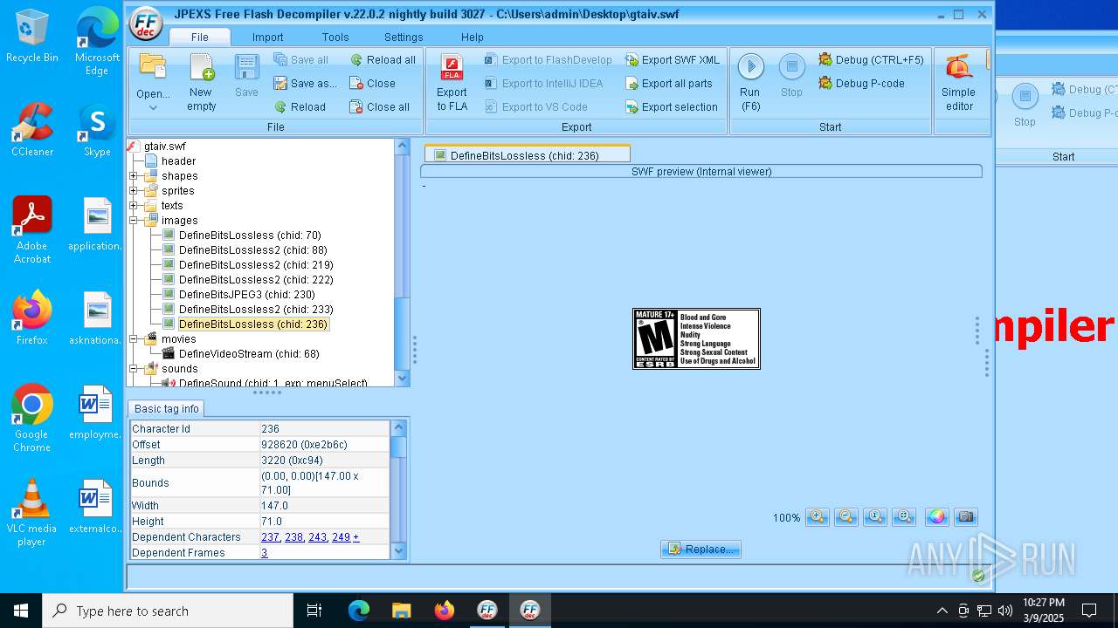Open the Simple editor
The height and width of the screenshot is (628, 1118).
(x=958, y=82)
